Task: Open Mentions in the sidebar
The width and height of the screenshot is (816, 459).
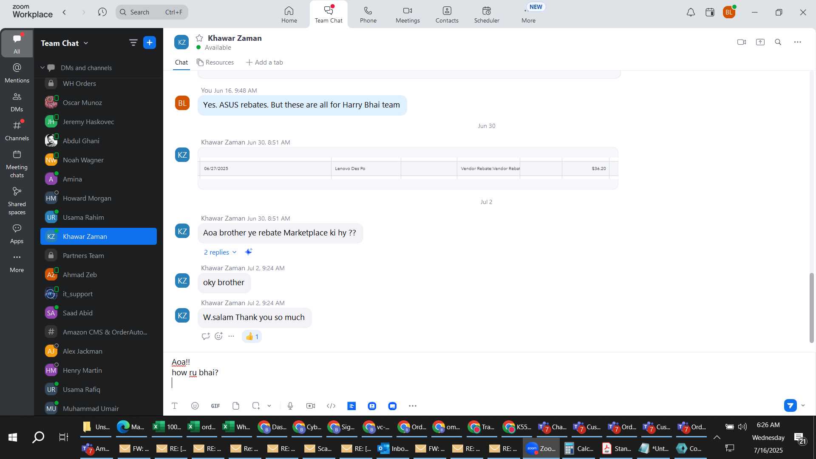Action: click(17, 73)
